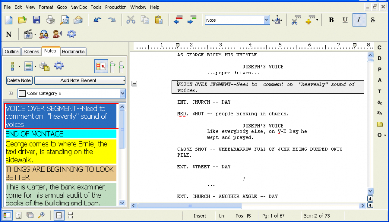This screenshot has width=389, height=222.
Task: Click the Delete Note button
Action: click(x=19, y=80)
